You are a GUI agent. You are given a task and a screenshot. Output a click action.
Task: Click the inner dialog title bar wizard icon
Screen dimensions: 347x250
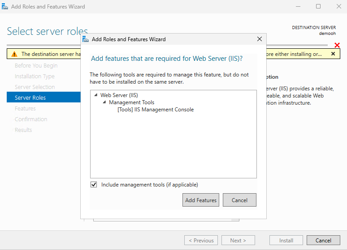[86, 39]
